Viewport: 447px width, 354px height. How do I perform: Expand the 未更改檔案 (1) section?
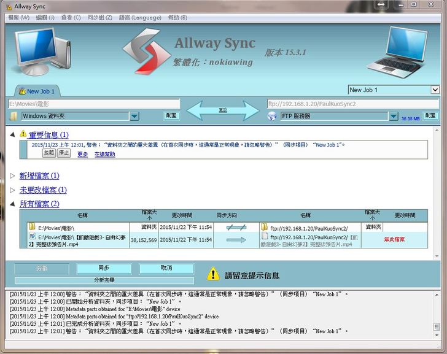12,190
